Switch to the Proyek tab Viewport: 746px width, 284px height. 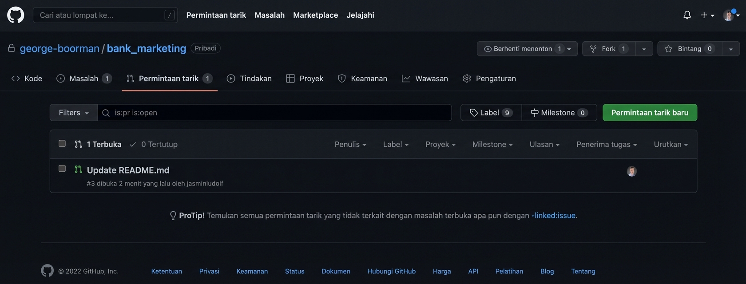coord(305,79)
